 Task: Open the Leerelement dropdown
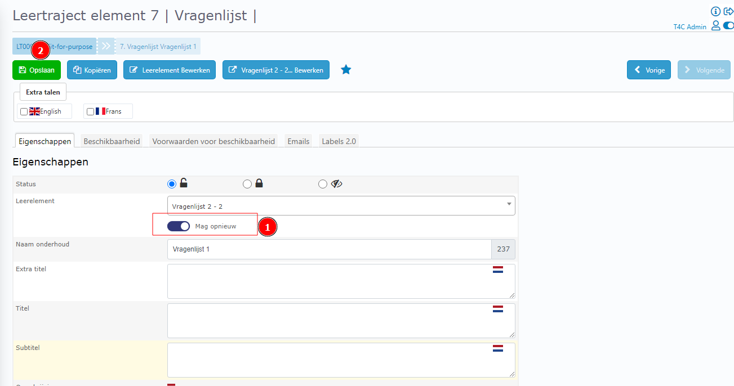[x=341, y=206]
